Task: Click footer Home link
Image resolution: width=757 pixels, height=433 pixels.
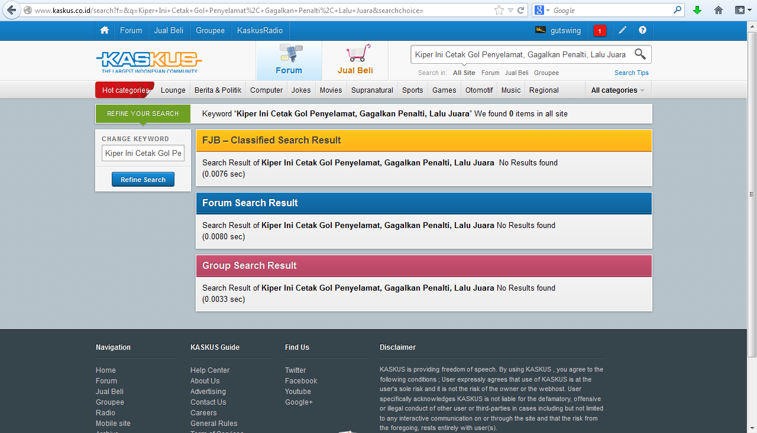Action: pos(106,370)
